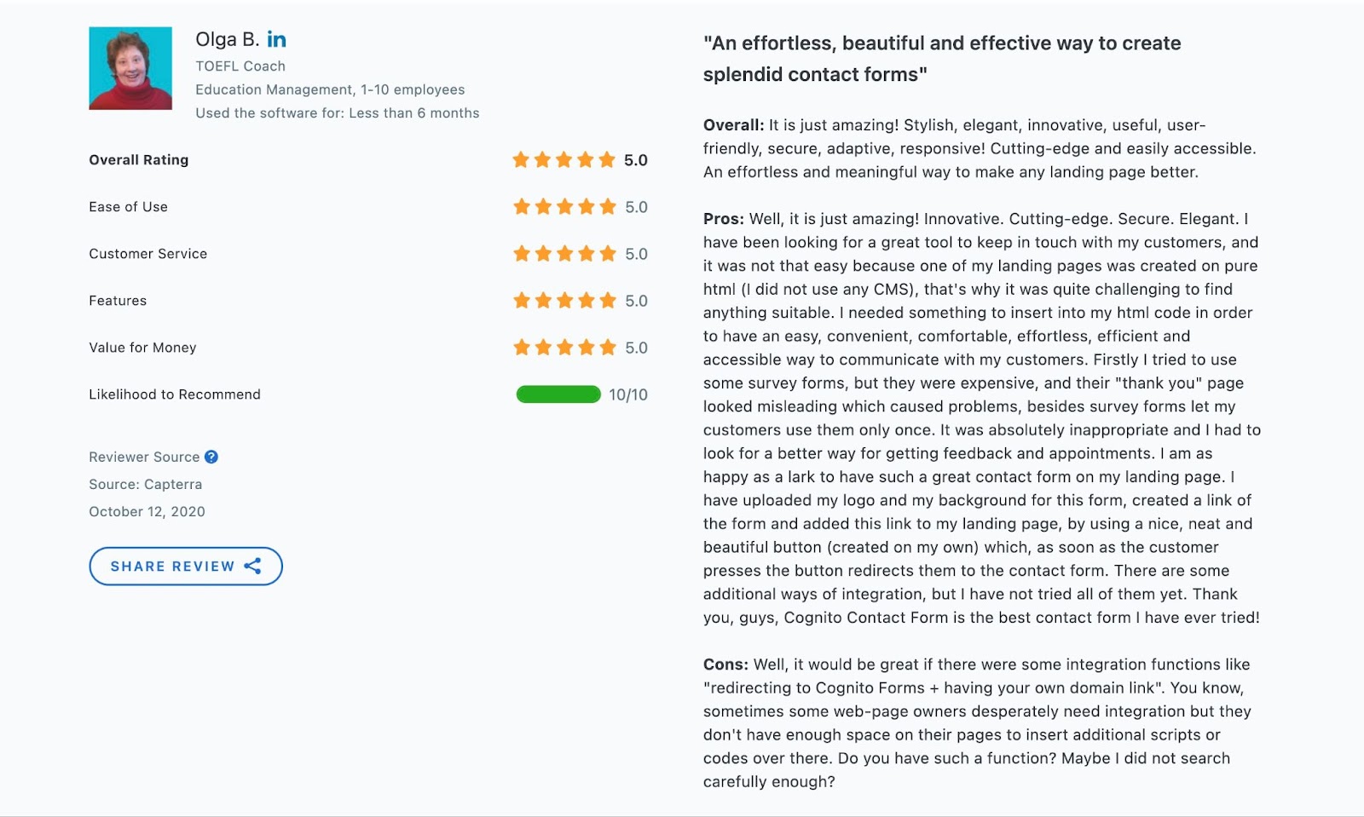
Task: Click the October 12, 2020 review date
Action: pos(147,511)
